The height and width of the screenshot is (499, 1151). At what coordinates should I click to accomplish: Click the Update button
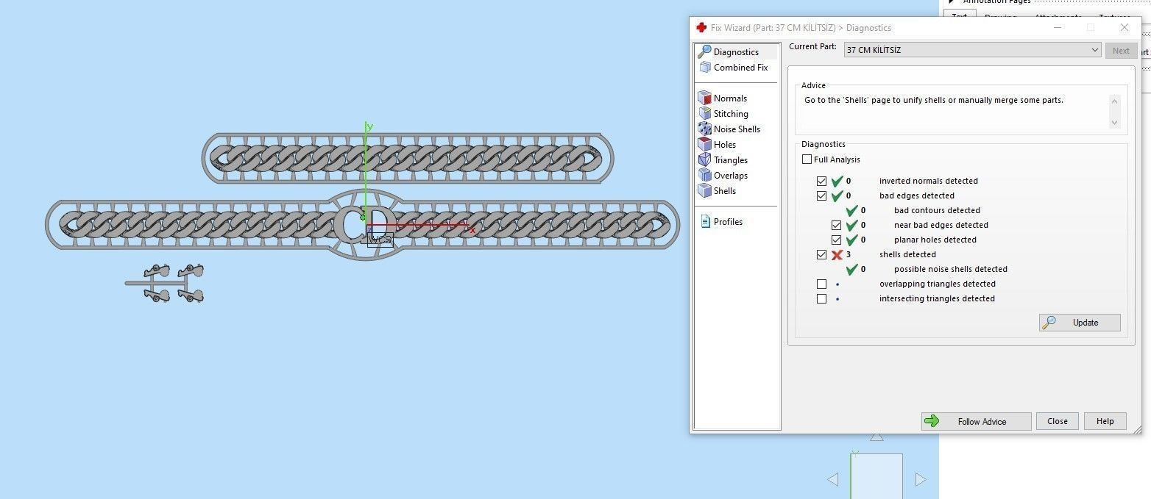(1080, 323)
